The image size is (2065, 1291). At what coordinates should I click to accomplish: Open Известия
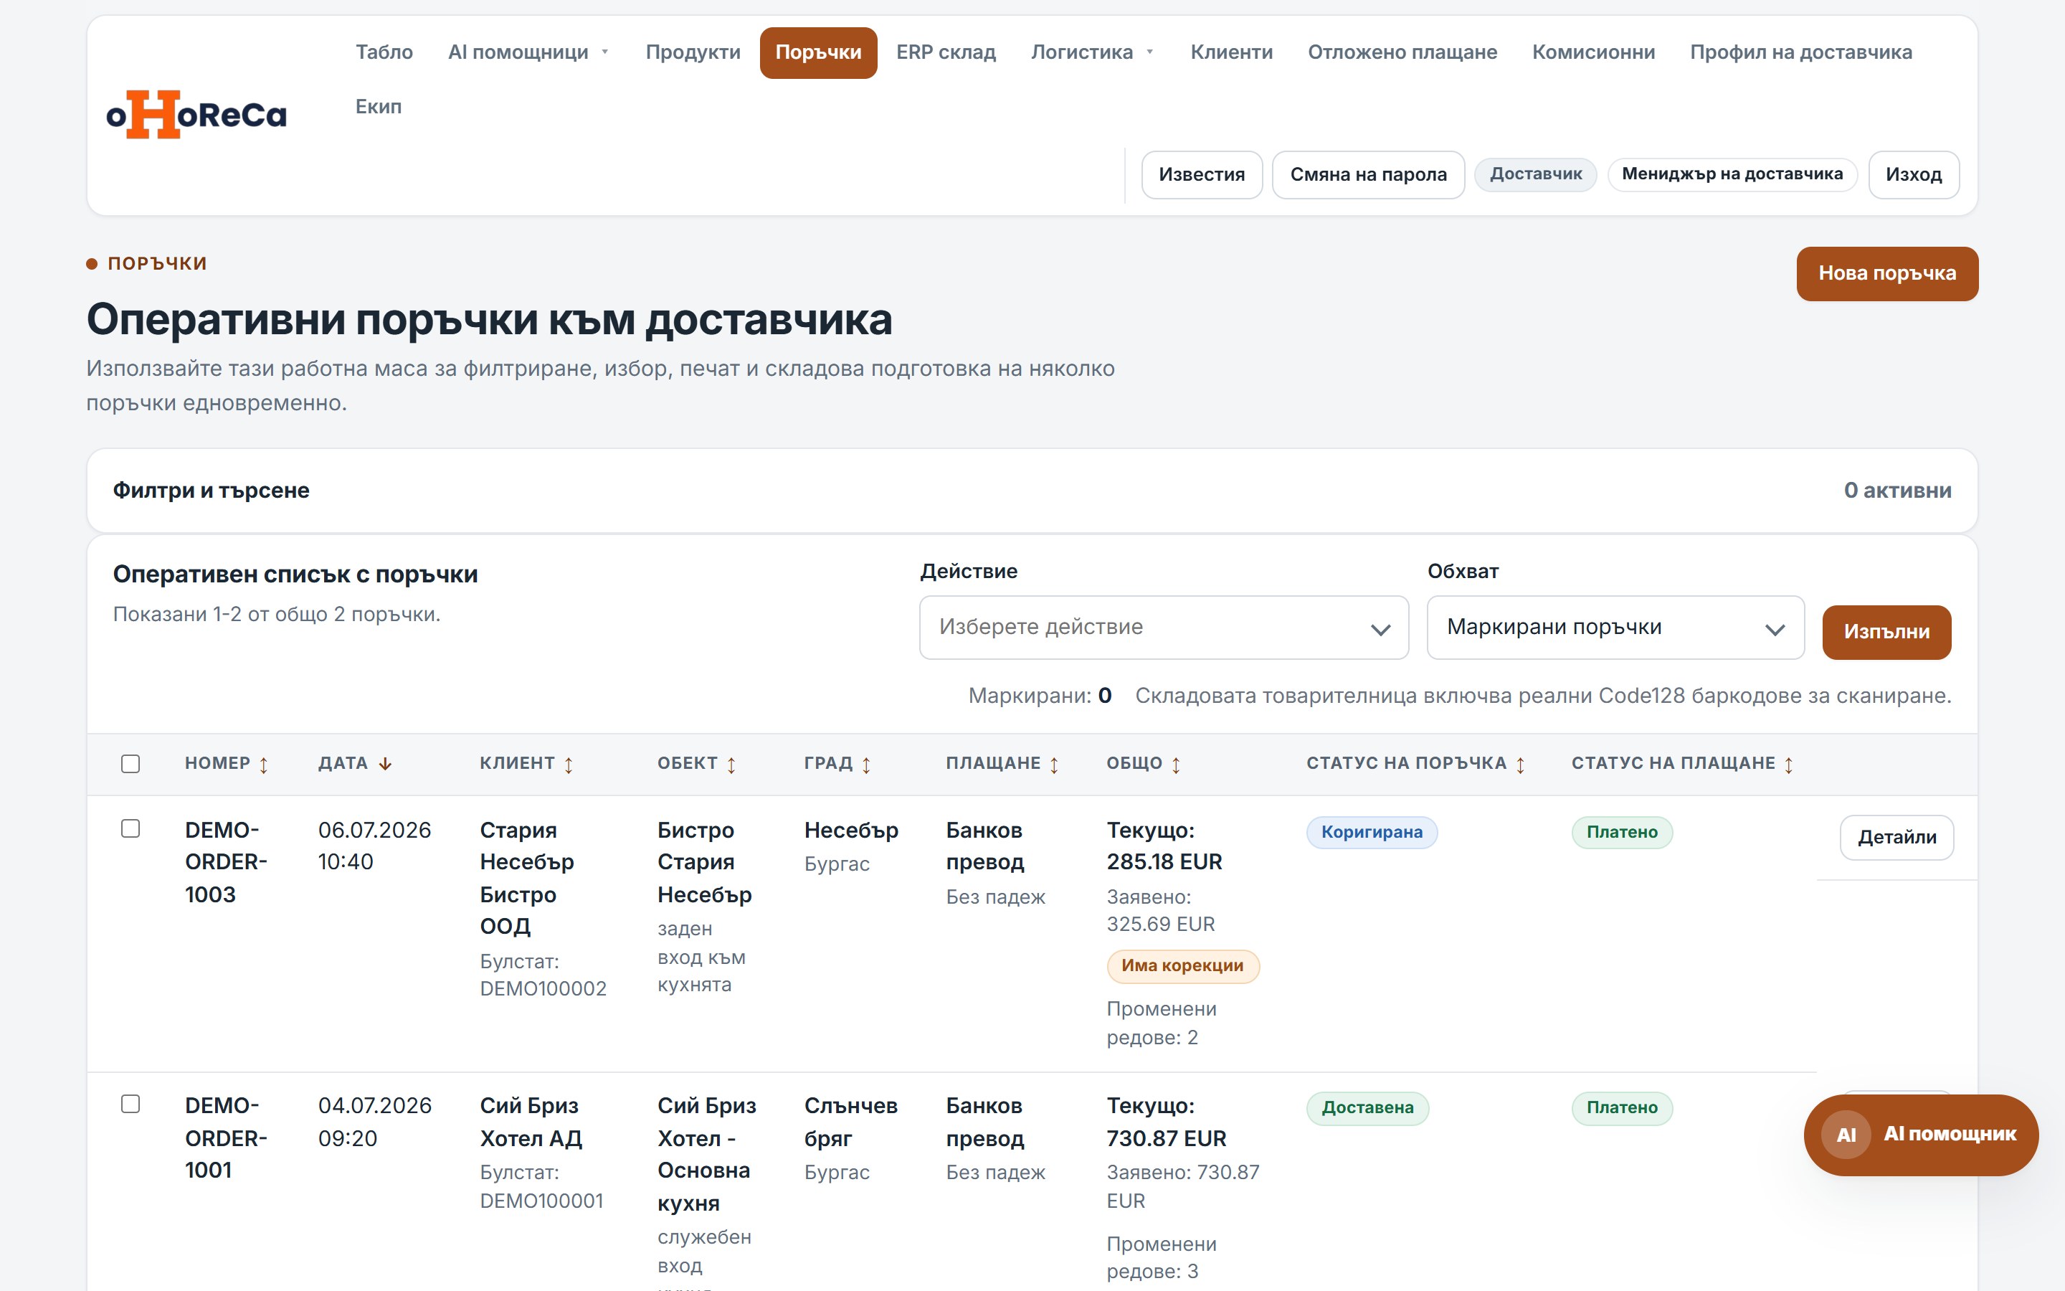(x=1202, y=174)
